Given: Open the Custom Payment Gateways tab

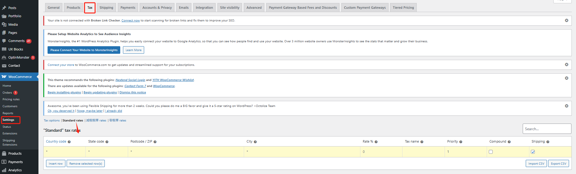Looking at the screenshot, I should (365, 8).
